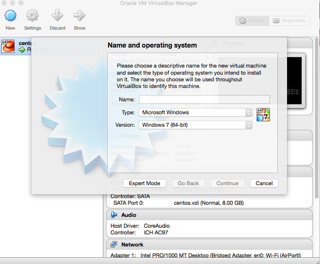320x264 pixels.
Task: Focus the Name input field
Action: click(204, 100)
